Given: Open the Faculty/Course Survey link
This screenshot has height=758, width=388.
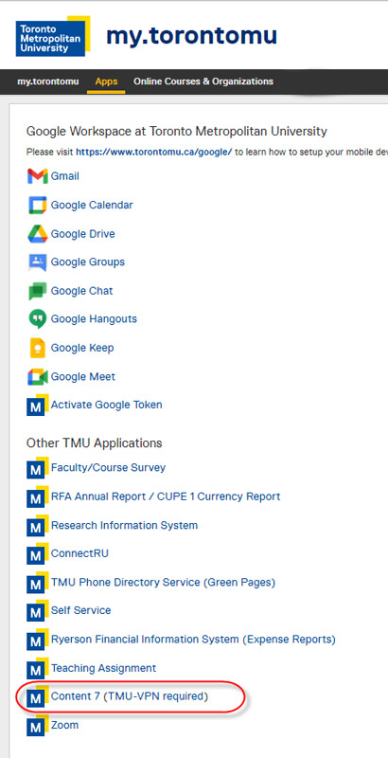Looking at the screenshot, I should coord(108,467).
